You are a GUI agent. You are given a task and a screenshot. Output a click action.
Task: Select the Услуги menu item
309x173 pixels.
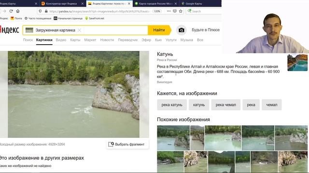[171, 40]
